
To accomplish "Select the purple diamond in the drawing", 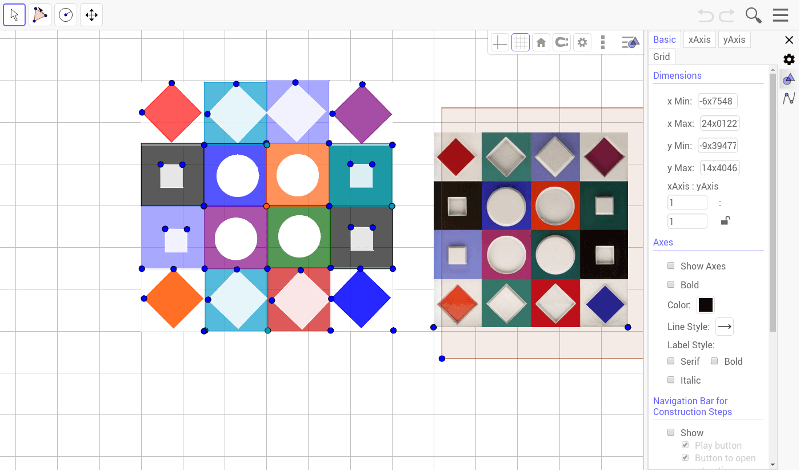I will point(362,114).
